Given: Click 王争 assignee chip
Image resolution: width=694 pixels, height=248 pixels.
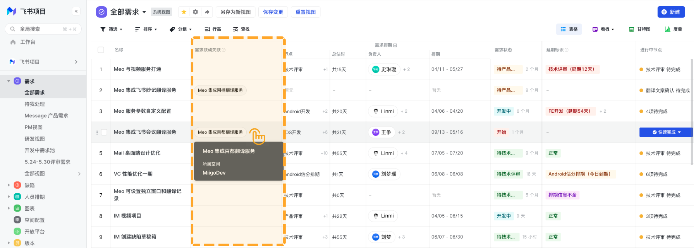Looking at the screenshot, I should click(382, 132).
